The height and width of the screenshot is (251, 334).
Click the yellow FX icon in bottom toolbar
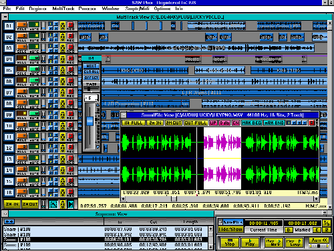(x=63, y=204)
